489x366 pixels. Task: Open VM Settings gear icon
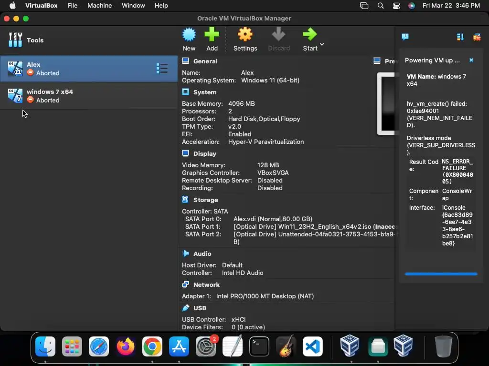click(x=245, y=34)
